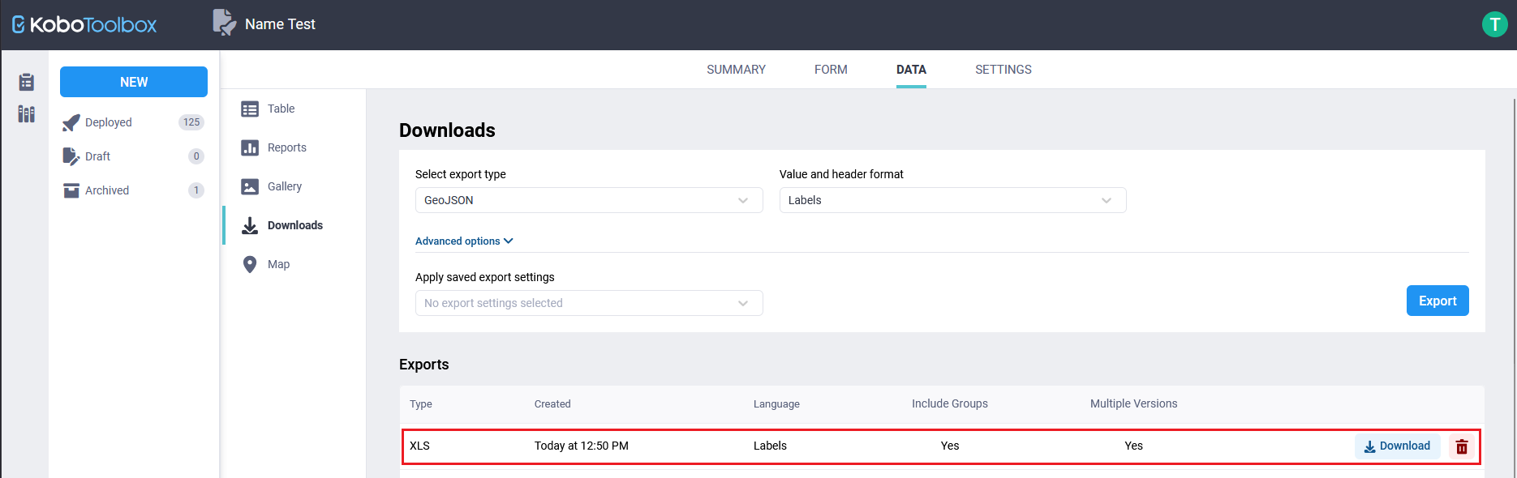Click the Export button
1517x478 pixels.
[1437, 301]
